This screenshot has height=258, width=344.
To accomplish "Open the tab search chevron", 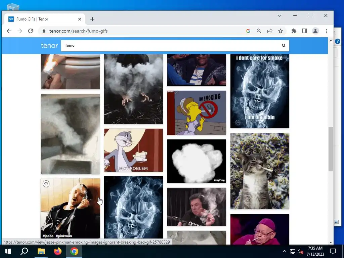I will tap(279, 15).
